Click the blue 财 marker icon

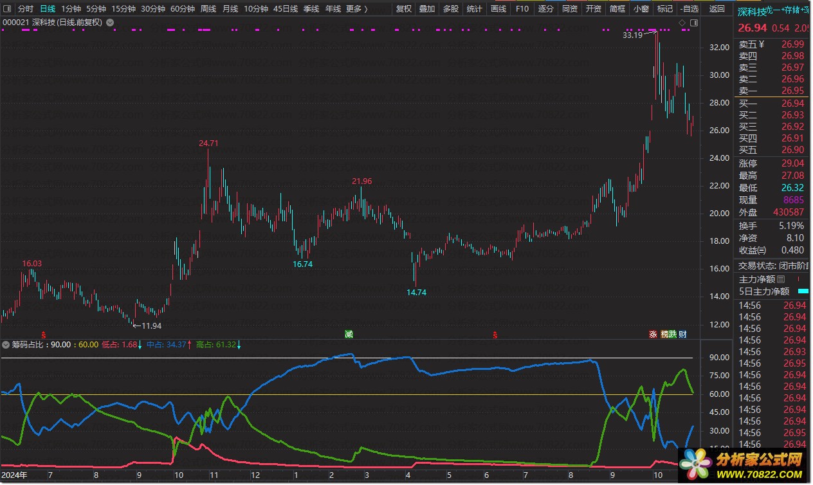[682, 334]
